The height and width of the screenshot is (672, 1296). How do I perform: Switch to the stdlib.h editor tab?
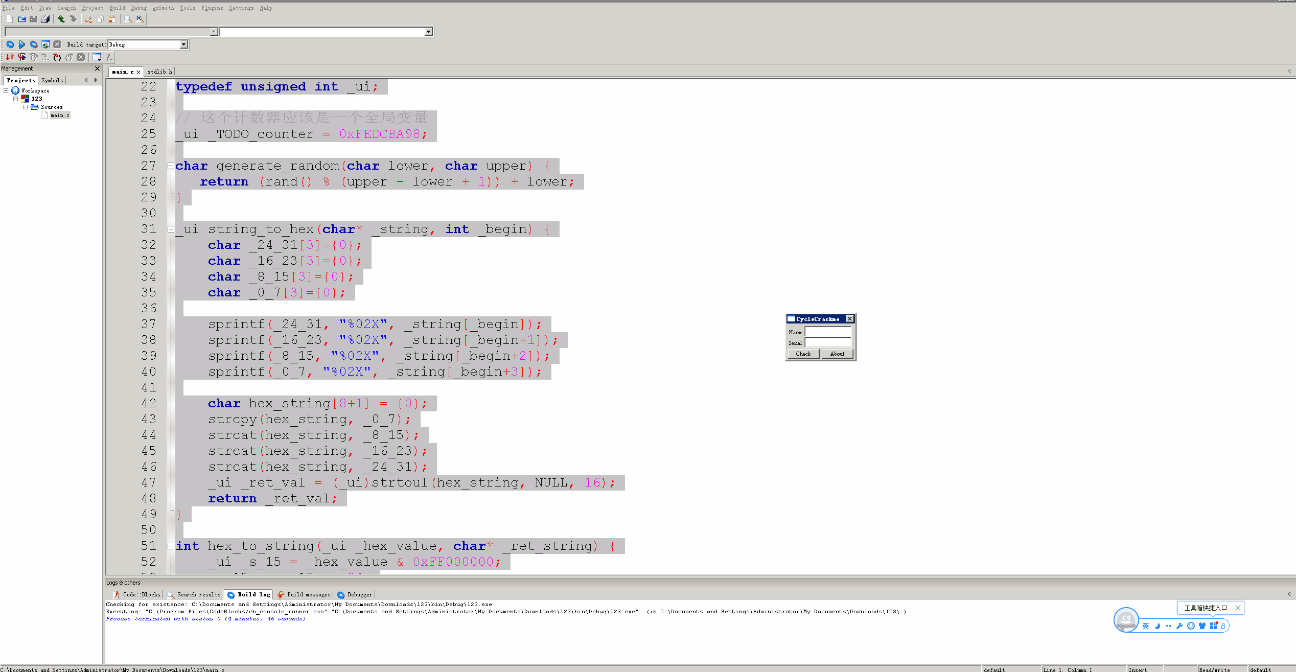coord(159,72)
